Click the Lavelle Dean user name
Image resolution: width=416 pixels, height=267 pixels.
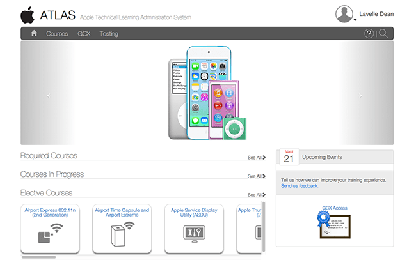coord(376,14)
